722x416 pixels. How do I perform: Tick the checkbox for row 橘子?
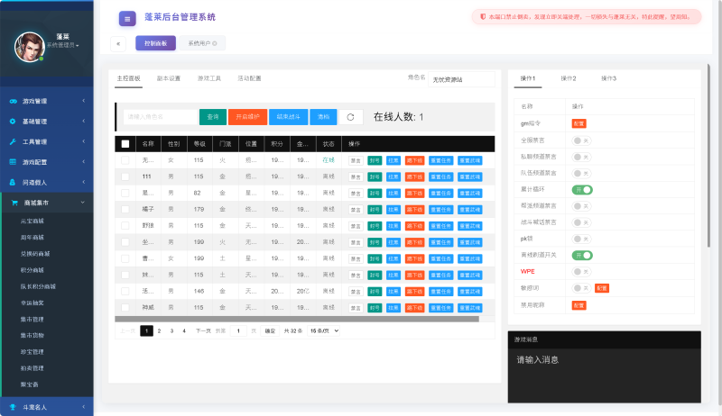(125, 210)
